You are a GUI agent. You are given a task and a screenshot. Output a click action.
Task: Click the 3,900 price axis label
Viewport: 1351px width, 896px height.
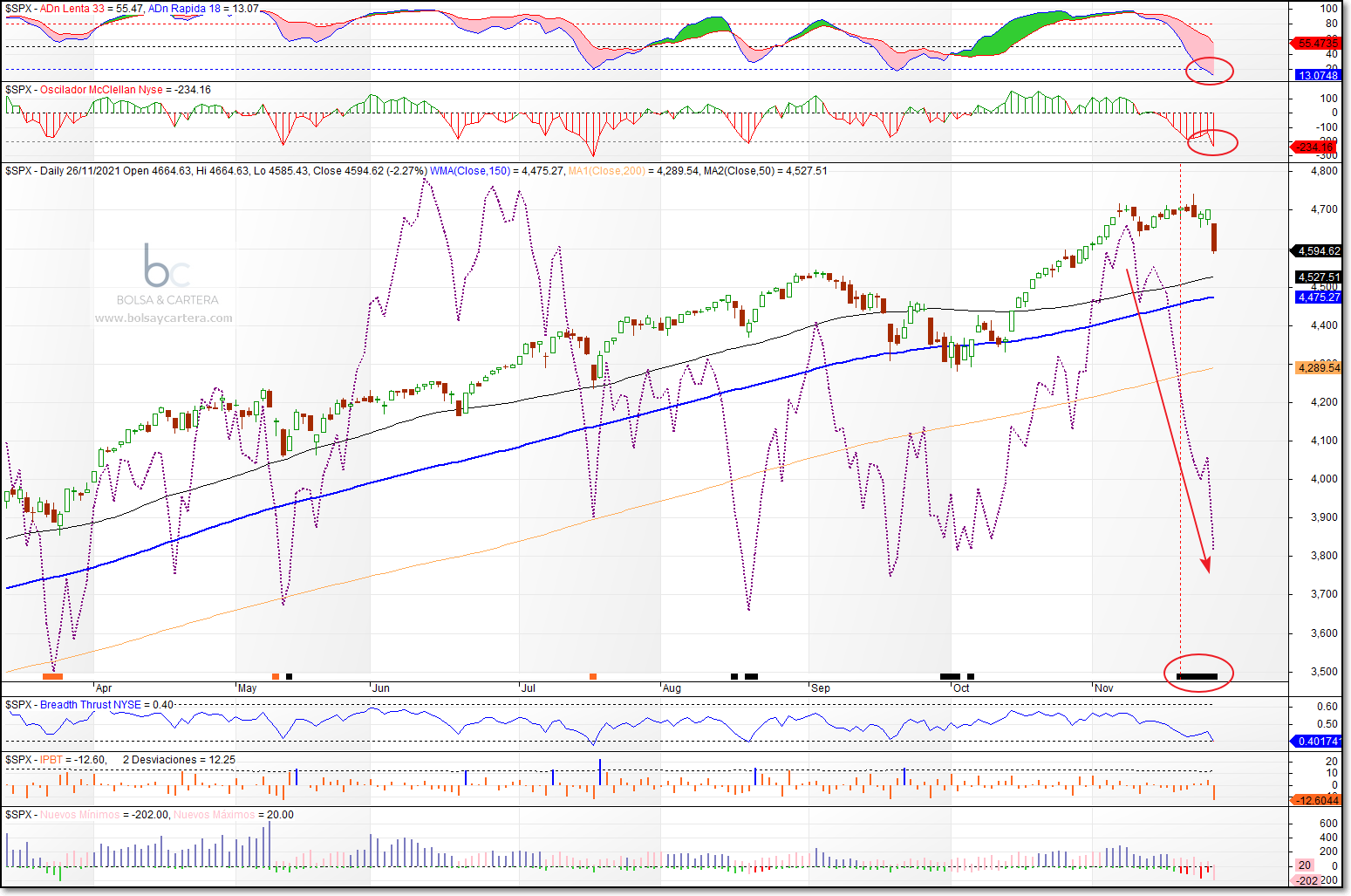[1324, 517]
